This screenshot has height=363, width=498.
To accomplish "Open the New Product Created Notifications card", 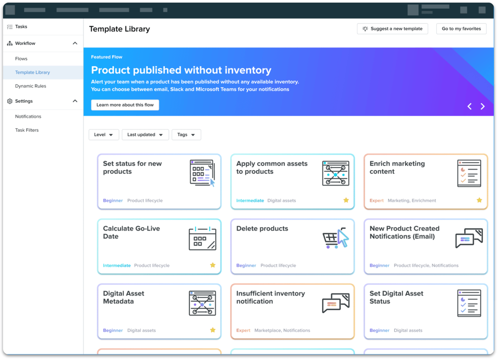I will tap(426, 247).
